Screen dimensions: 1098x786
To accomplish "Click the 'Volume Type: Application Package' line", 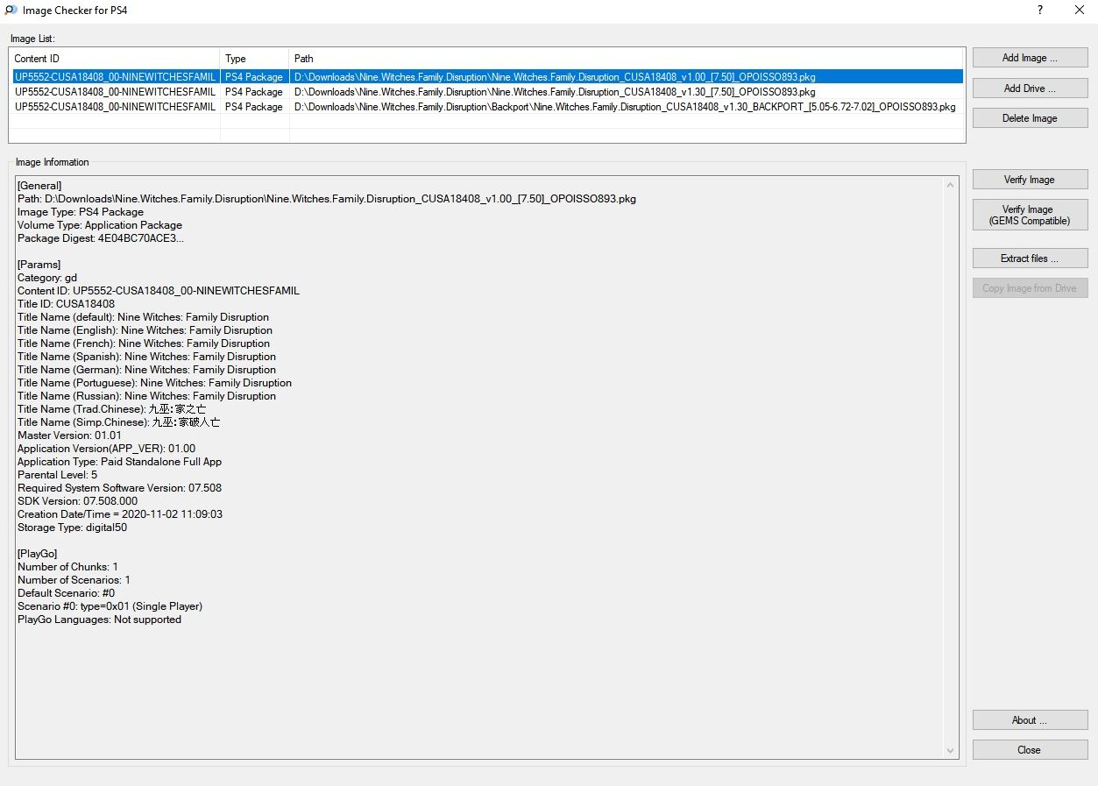I will [x=100, y=225].
